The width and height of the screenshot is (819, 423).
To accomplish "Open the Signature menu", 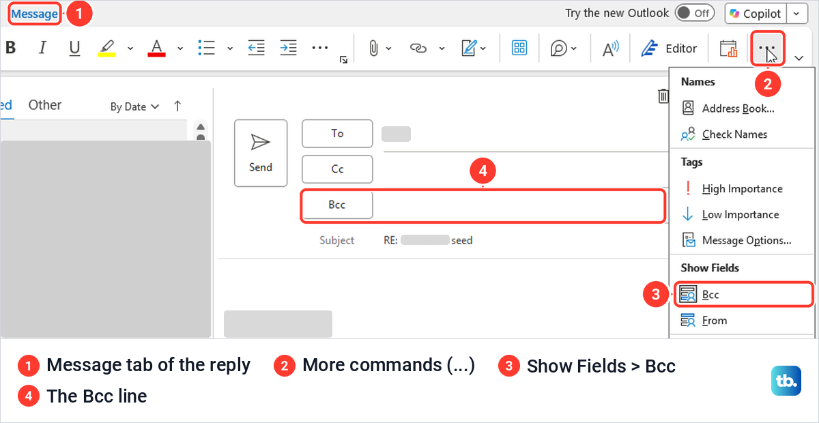I will click(473, 48).
